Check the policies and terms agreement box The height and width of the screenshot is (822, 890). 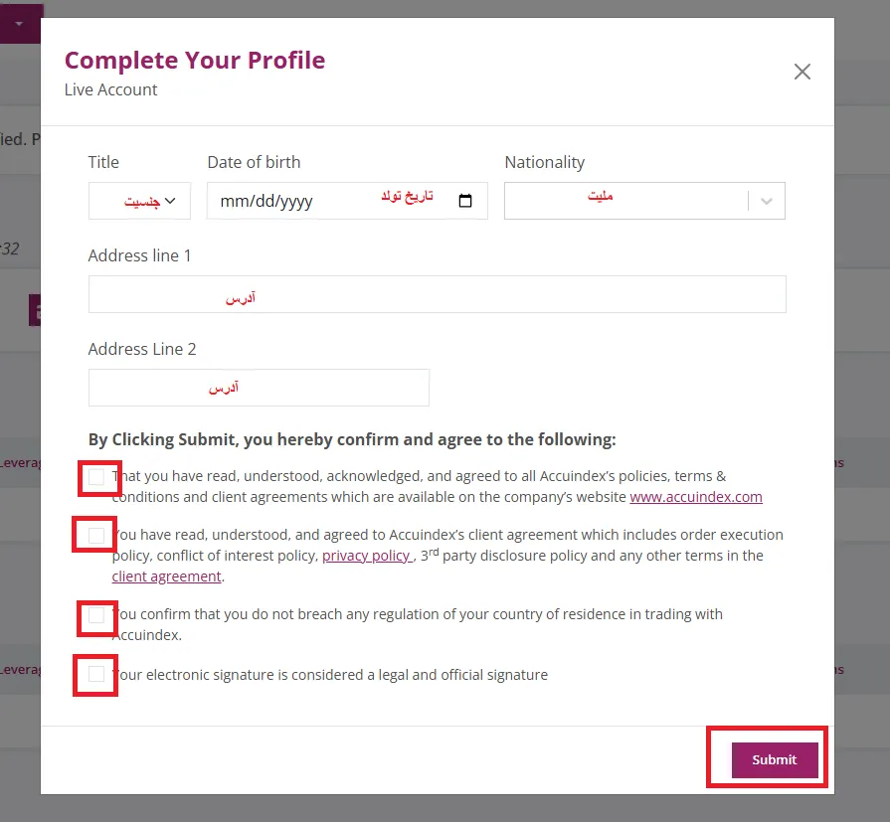(96, 477)
